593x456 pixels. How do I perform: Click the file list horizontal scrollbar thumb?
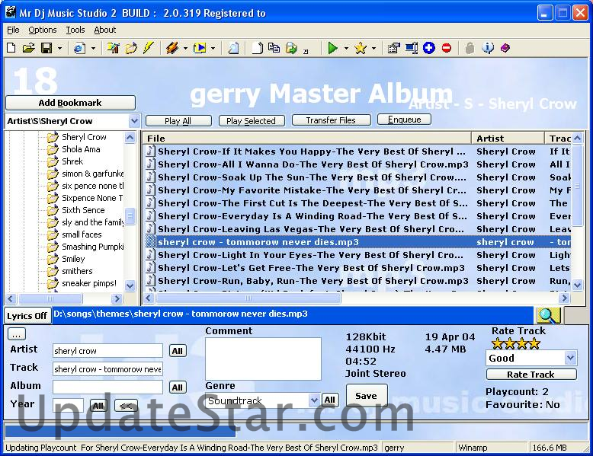tap(248, 298)
